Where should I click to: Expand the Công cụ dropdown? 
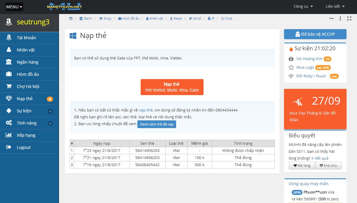303,7
